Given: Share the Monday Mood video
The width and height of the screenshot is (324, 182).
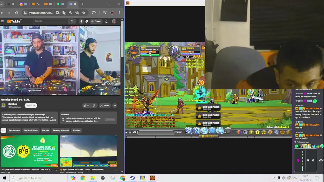Looking at the screenshot, I should pos(105,105).
